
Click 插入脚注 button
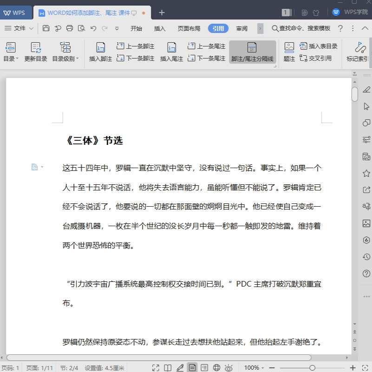pyautogui.click(x=100, y=52)
